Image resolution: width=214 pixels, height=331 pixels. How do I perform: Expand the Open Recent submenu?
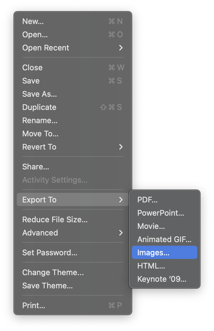pyautogui.click(x=46, y=48)
